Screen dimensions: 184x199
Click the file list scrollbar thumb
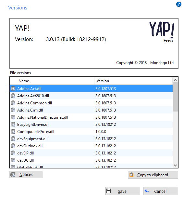(175, 97)
